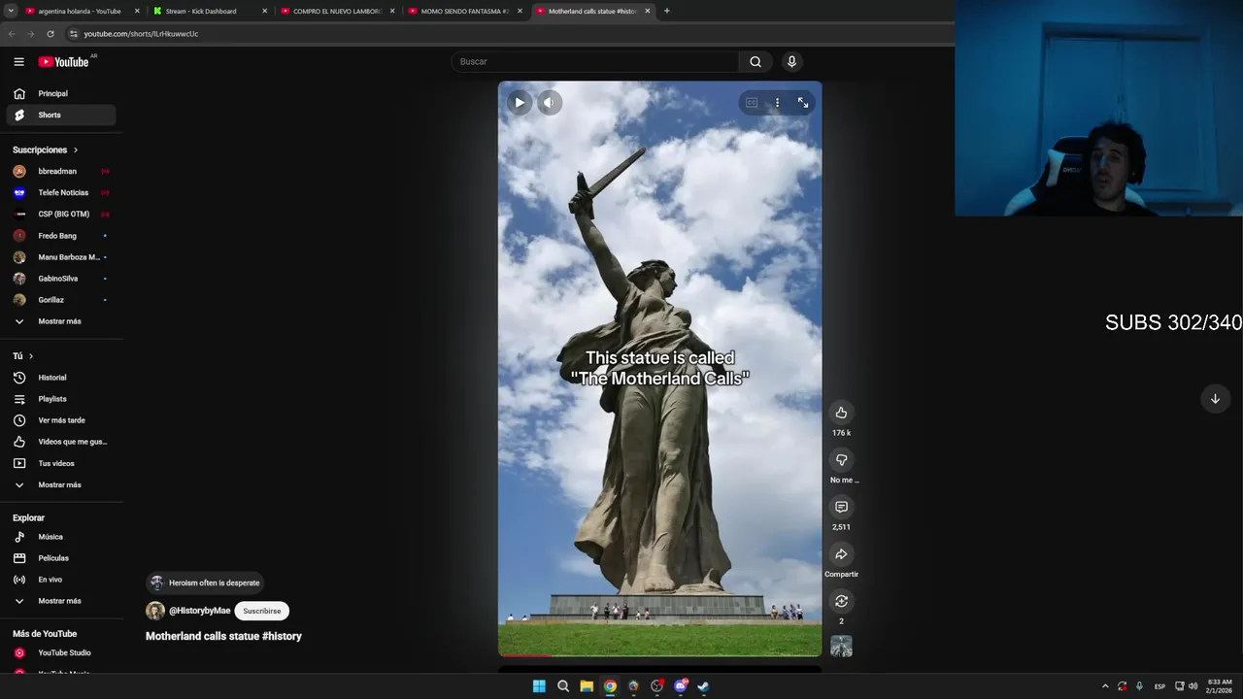Open Fredo Bang subscription
This screenshot has width=1243, height=699.
tap(61, 235)
